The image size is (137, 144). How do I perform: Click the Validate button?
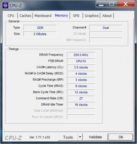tap(96, 137)
